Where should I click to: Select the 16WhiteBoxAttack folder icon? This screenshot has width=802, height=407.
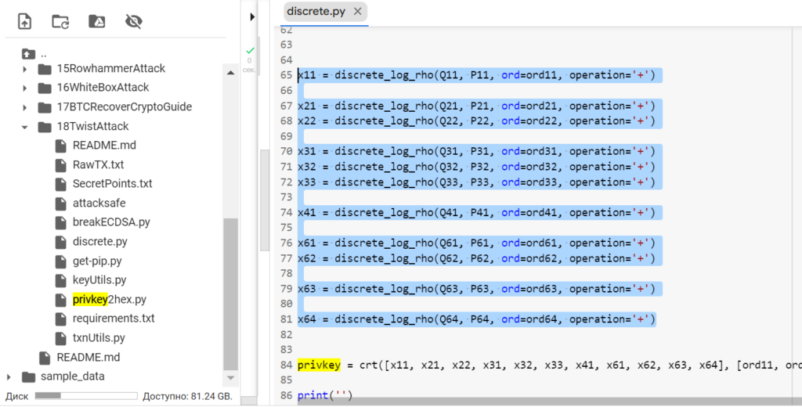click(x=45, y=88)
